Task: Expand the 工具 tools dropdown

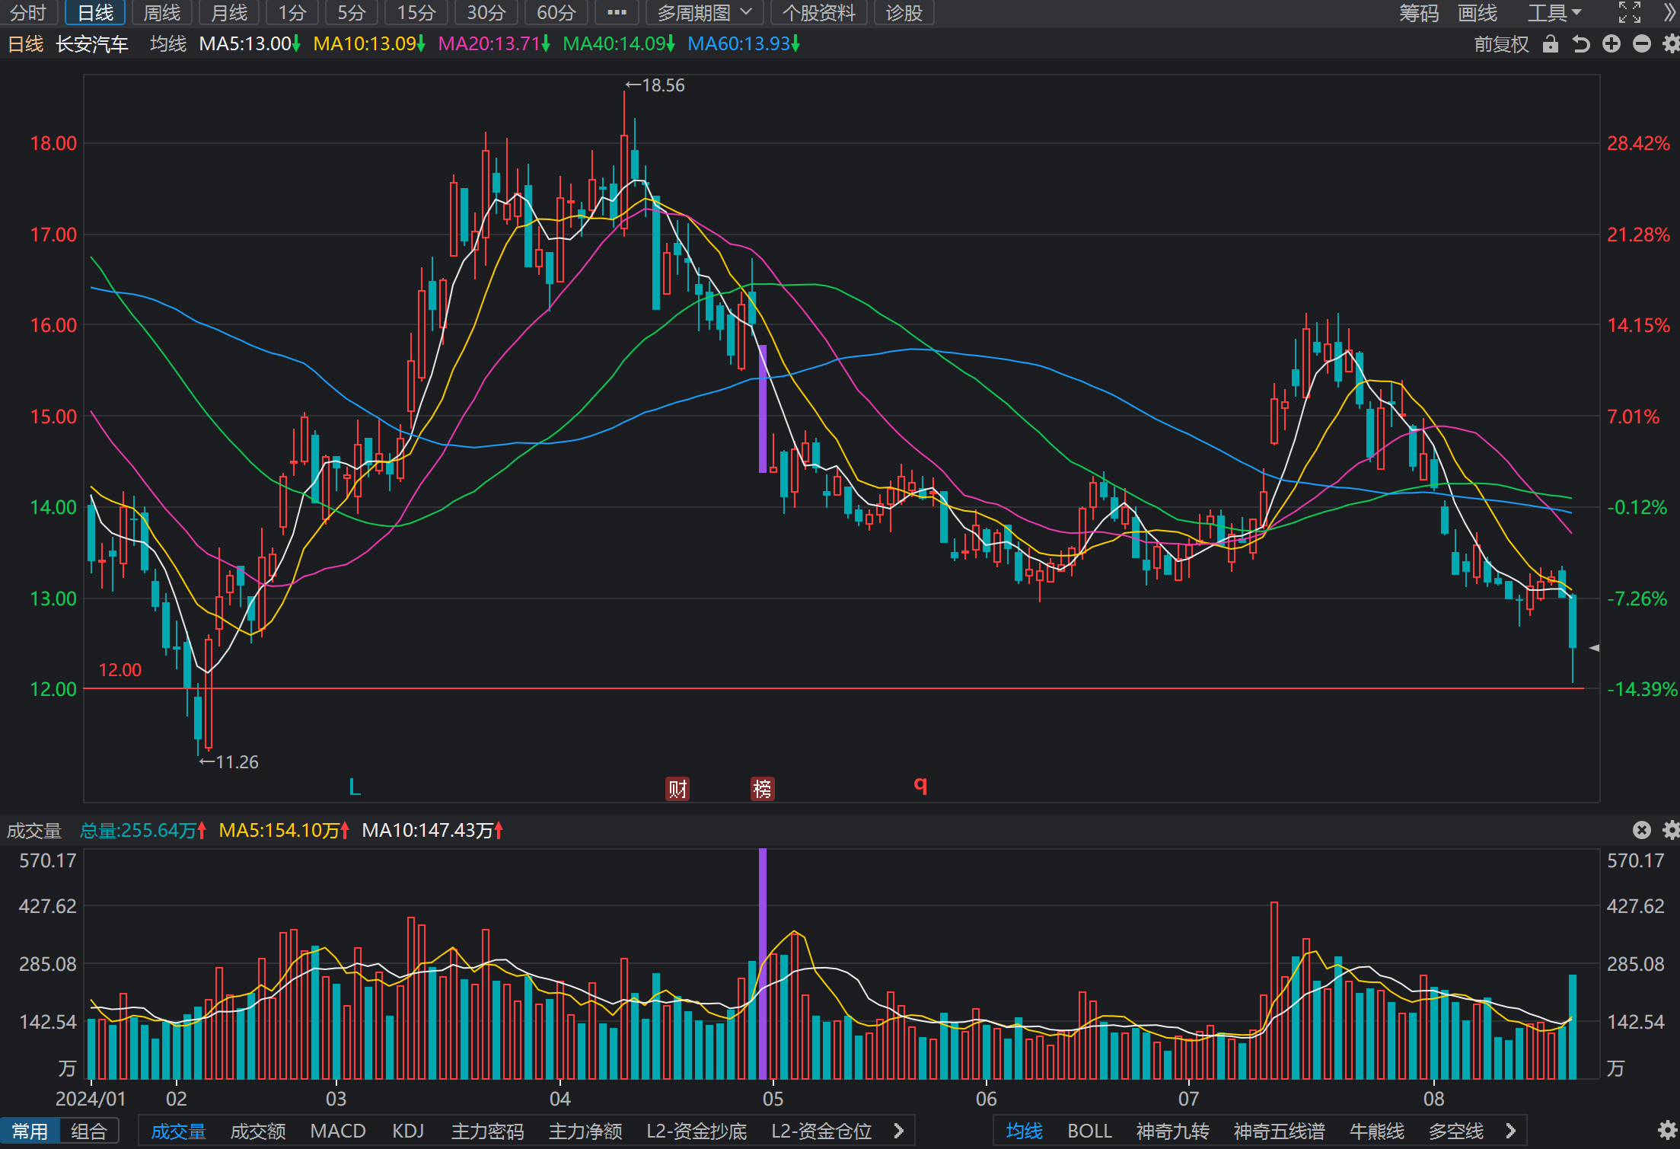Action: [x=1555, y=13]
